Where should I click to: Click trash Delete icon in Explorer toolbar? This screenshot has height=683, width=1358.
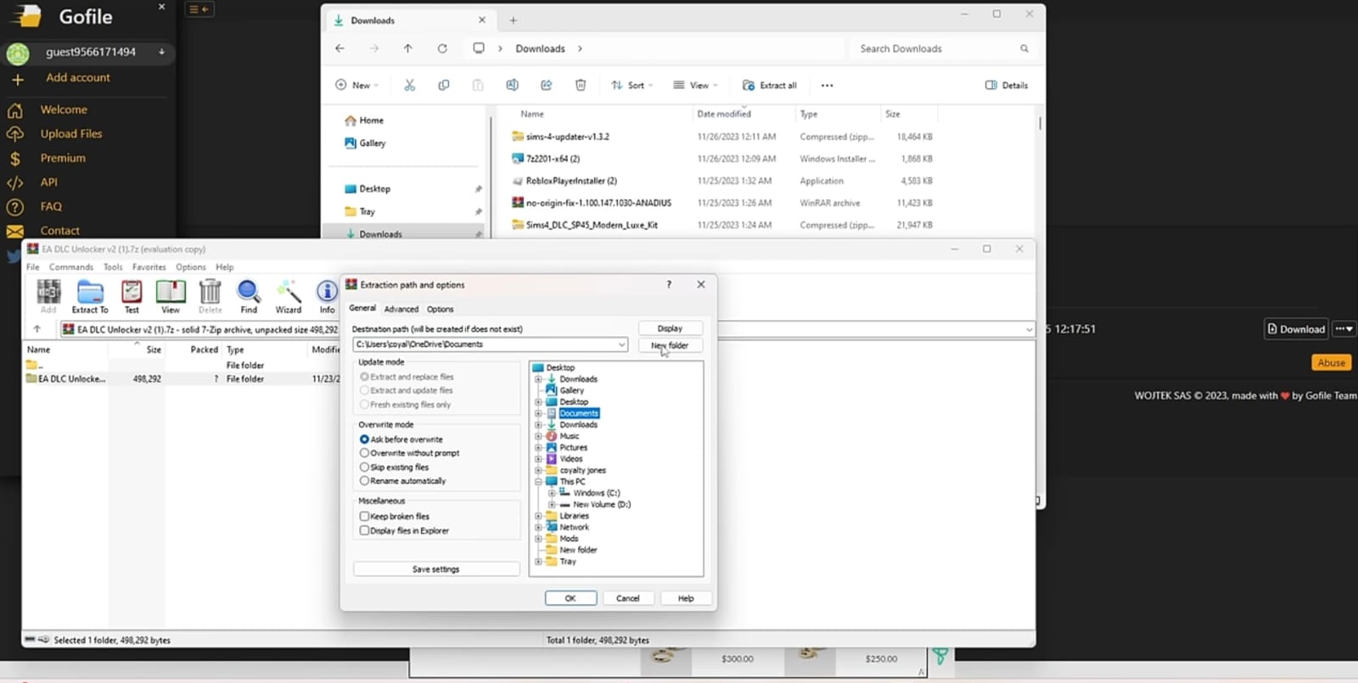[x=581, y=85]
